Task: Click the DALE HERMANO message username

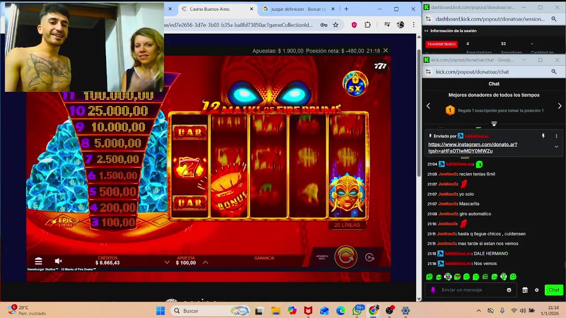Action: [458, 254]
